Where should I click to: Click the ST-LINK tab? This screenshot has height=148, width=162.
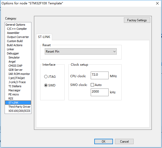(x=44, y=37)
